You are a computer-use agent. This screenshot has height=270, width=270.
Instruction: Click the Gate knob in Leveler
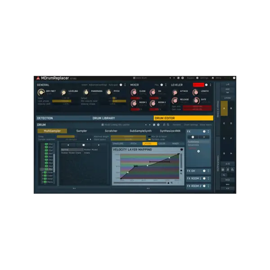[196, 100]
